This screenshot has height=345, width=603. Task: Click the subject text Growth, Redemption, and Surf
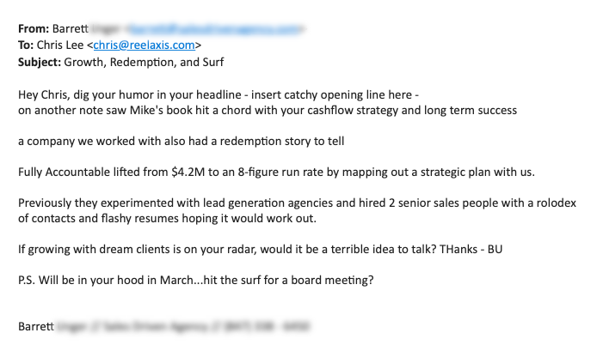tap(144, 62)
